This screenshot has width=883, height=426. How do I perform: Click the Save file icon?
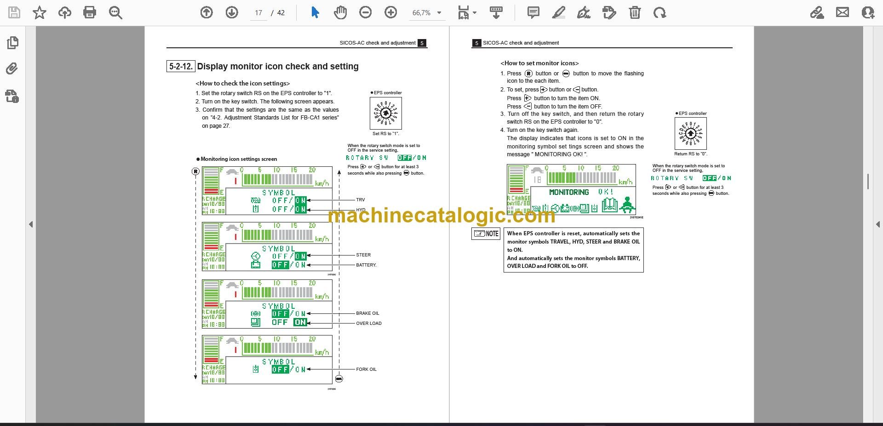pyautogui.click(x=14, y=12)
